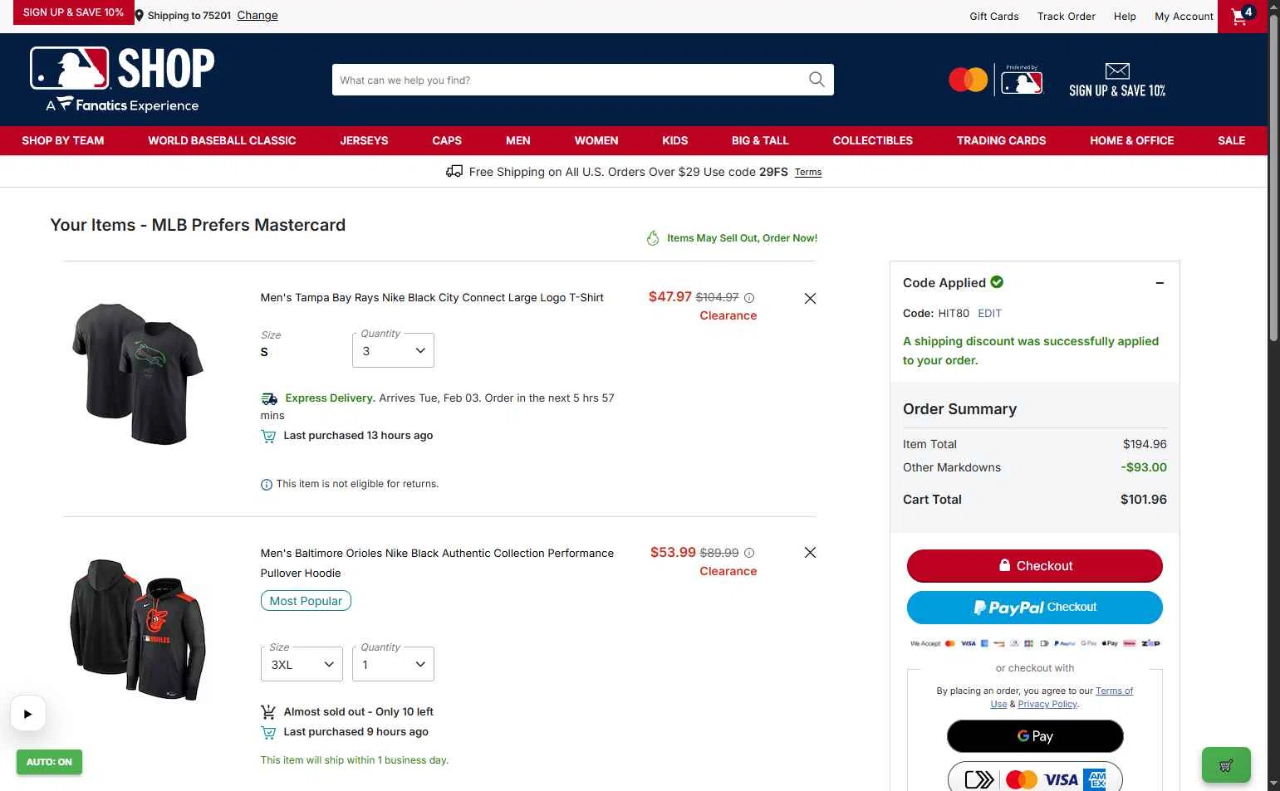
Task: Open the Jerseys menu
Action: pos(364,140)
